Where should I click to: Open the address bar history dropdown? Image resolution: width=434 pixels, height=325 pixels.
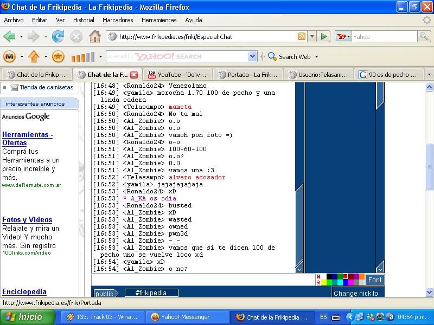pyautogui.click(x=312, y=37)
